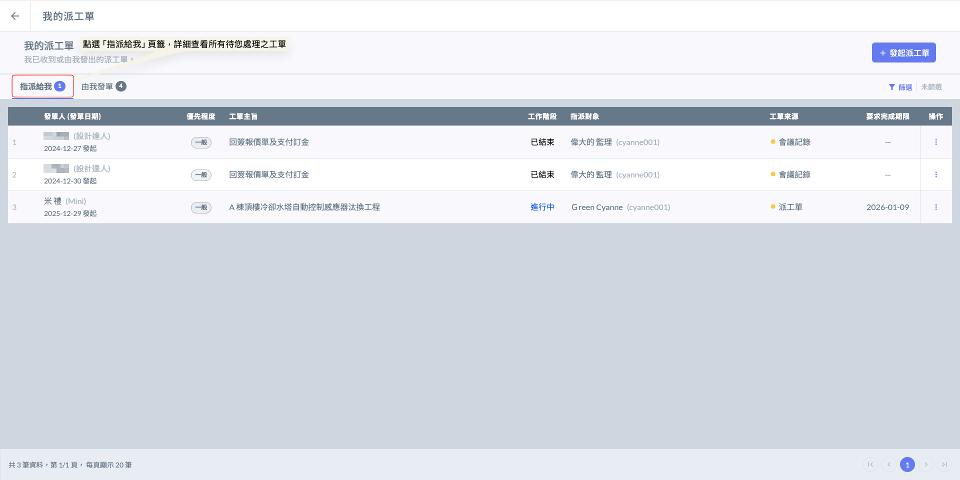Click the 工作階段 column header
The width and height of the screenshot is (960, 480).
tap(542, 116)
